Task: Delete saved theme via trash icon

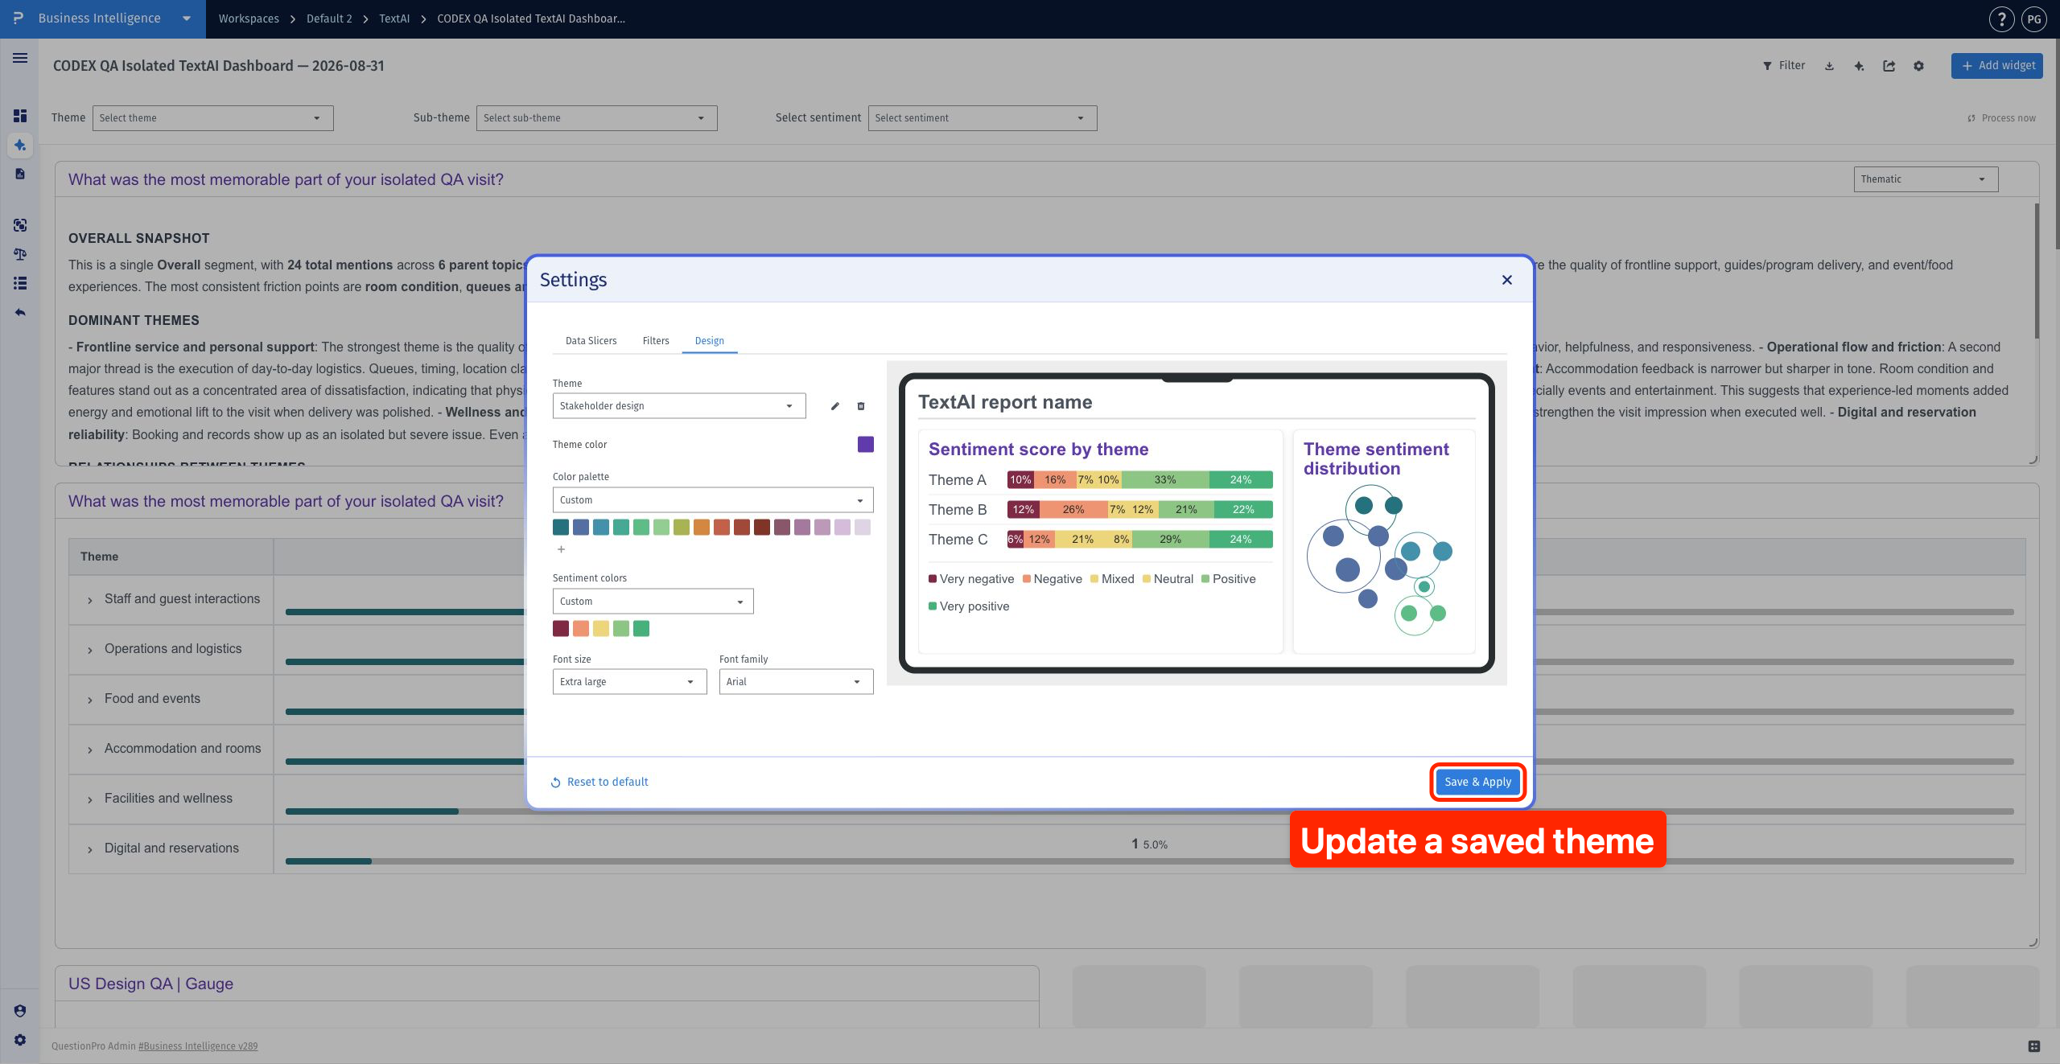Action: click(861, 406)
